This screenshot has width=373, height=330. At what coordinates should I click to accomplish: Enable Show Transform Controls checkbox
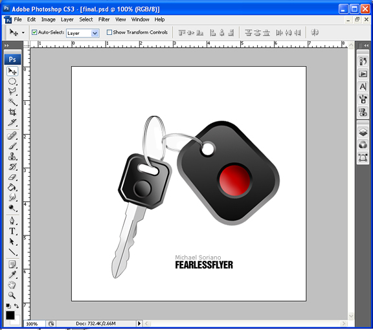pos(109,32)
